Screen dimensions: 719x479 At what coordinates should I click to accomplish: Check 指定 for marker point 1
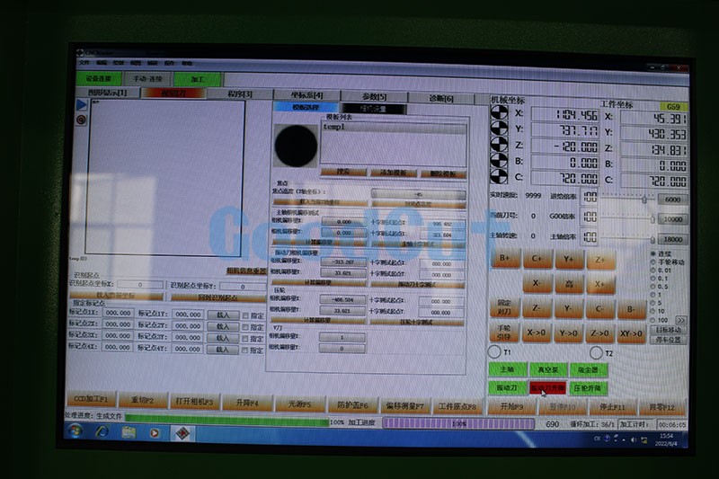coord(245,315)
